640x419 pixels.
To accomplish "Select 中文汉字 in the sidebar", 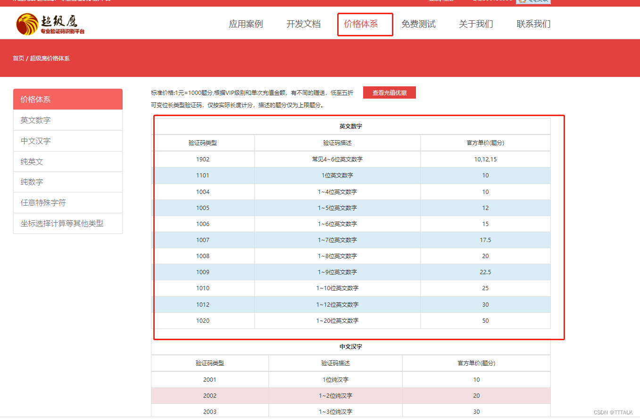I will [x=68, y=141].
